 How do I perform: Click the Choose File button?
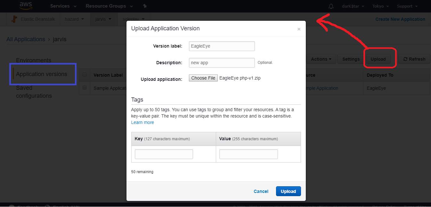click(203, 78)
